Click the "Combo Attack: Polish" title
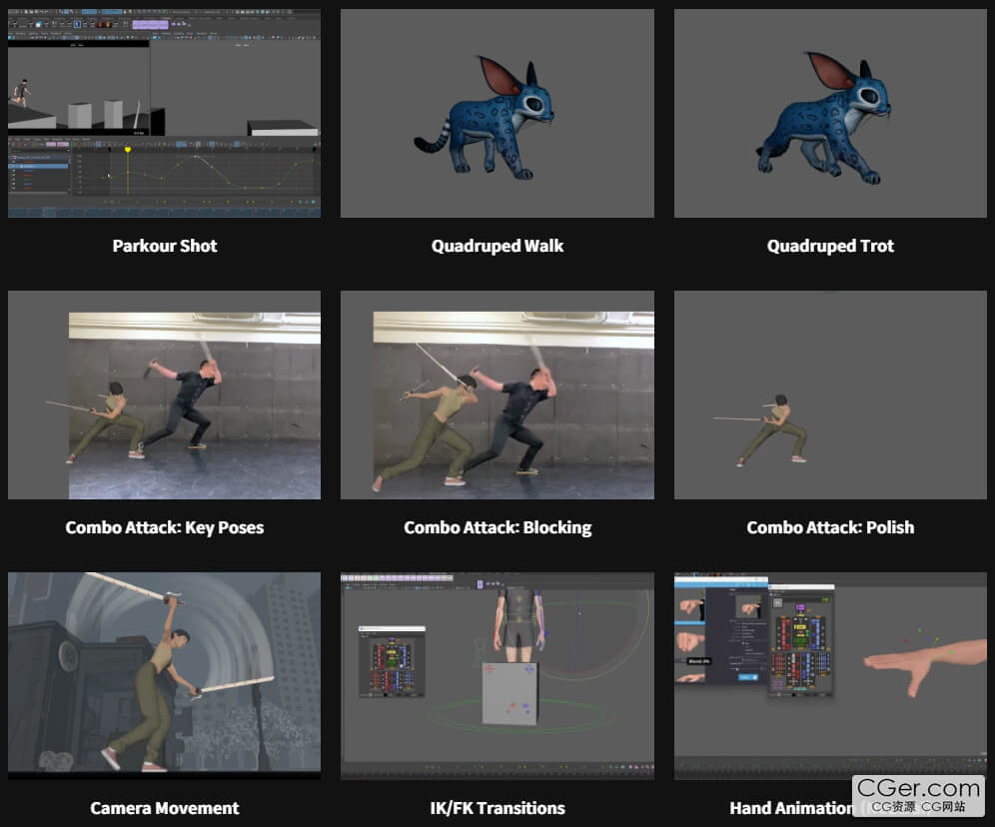 [x=830, y=527]
